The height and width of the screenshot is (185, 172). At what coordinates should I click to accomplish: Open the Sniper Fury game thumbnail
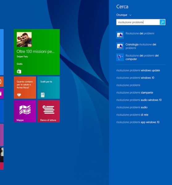coord(24,39)
